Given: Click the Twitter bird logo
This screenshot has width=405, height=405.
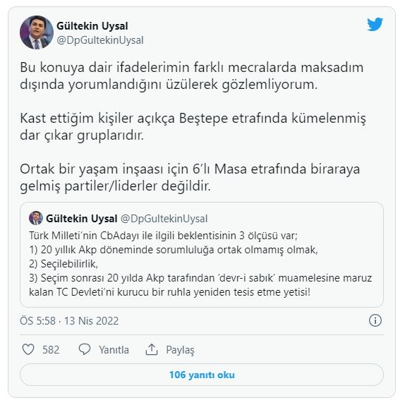Looking at the screenshot, I should (375, 24).
